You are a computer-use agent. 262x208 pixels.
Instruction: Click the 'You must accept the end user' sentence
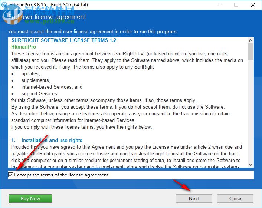[93, 32]
